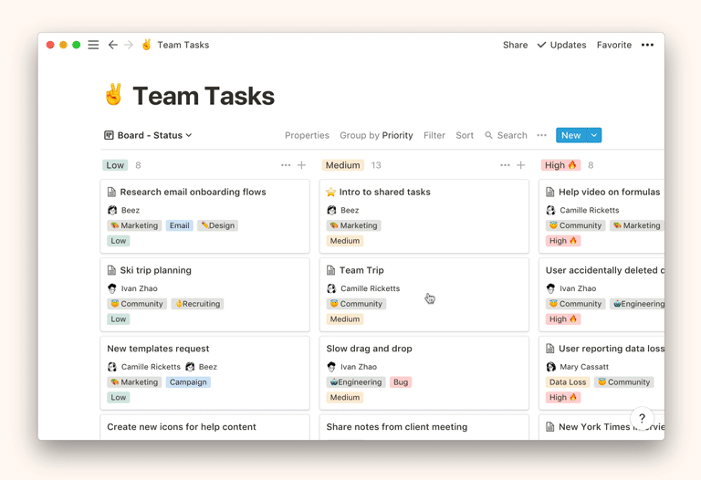
Task: Open the Properties menu
Action: click(307, 135)
